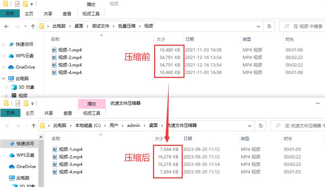
Task: Collapse 此电脑 in the top sidebar
Action: 3,79
